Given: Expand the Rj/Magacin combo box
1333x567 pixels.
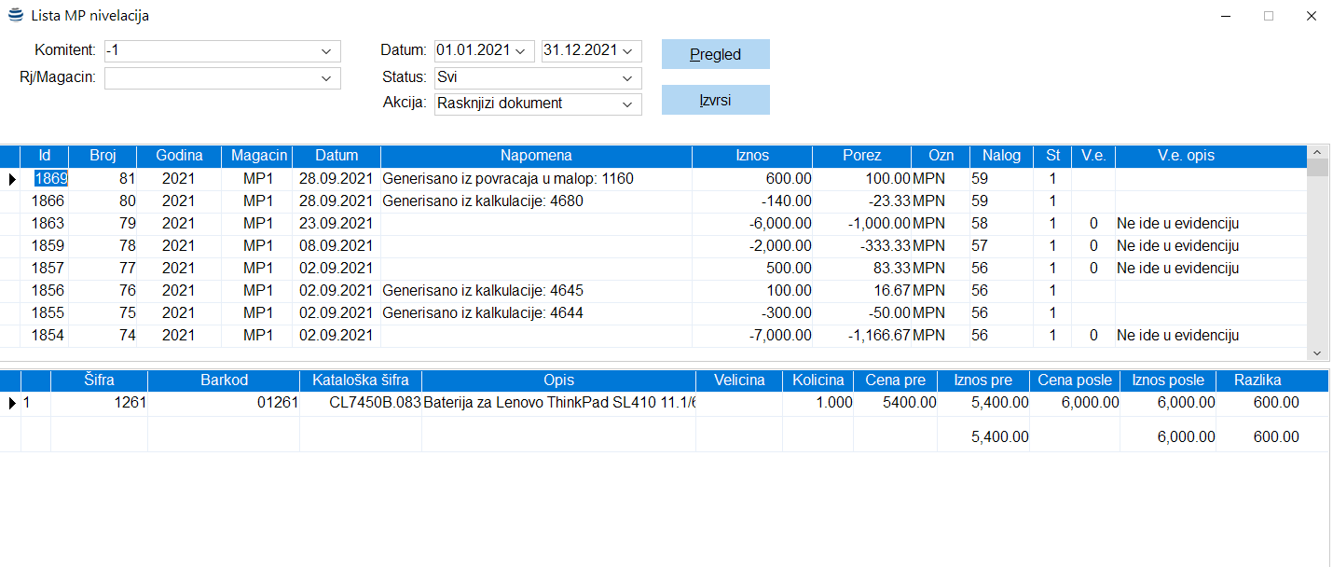Looking at the screenshot, I should point(326,78).
